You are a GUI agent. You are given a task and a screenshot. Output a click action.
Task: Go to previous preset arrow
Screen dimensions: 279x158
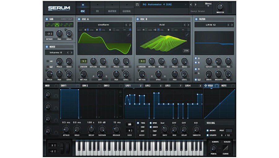(191, 5)
